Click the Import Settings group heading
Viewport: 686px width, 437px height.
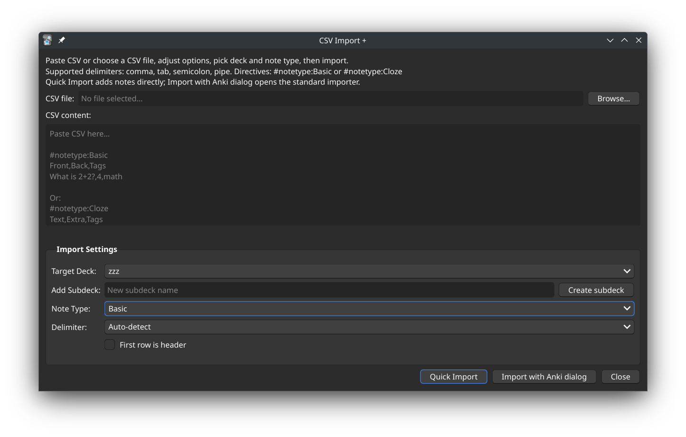[87, 249]
